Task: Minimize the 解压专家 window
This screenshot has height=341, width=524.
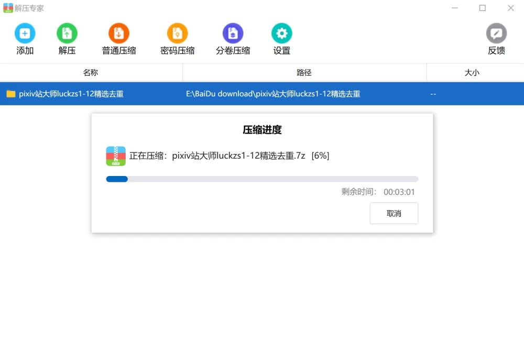Action: click(454, 8)
